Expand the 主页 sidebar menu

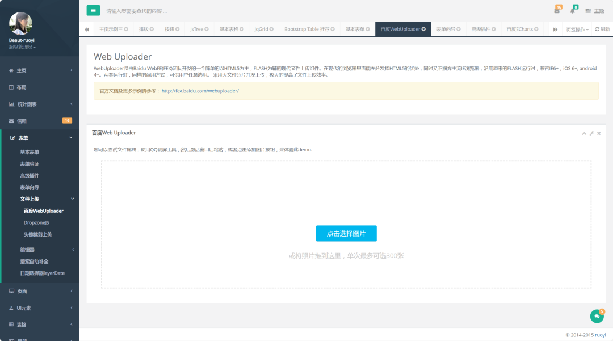[x=40, y=70]
